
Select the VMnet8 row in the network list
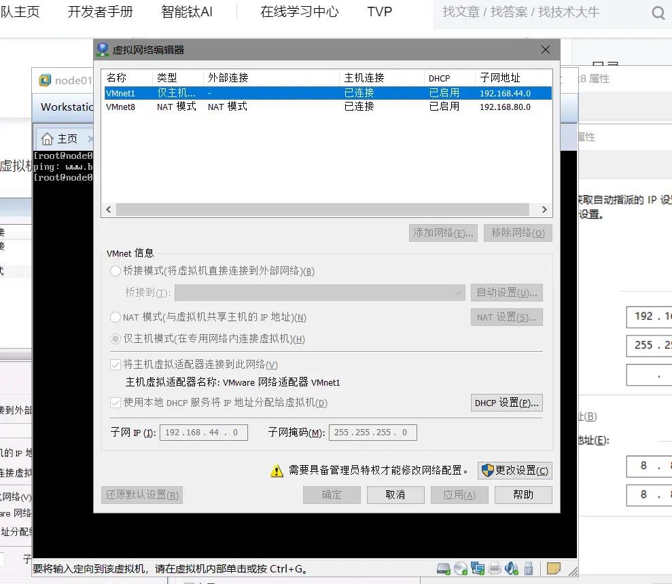click(328, 107)
